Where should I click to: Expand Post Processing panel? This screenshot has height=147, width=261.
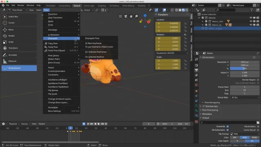210,110
